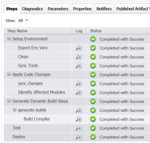
Task: Open log for Clean step
Action: point(79,57)
